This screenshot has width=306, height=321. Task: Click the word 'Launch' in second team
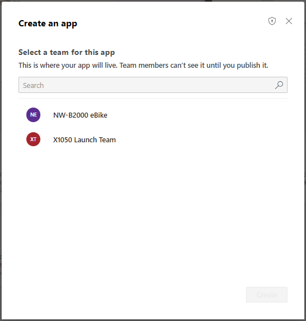pyautogui.click(x=85, y=140)
